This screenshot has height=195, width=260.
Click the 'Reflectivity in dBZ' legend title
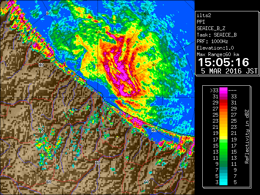pyautogui.click(x=247, y=136)
